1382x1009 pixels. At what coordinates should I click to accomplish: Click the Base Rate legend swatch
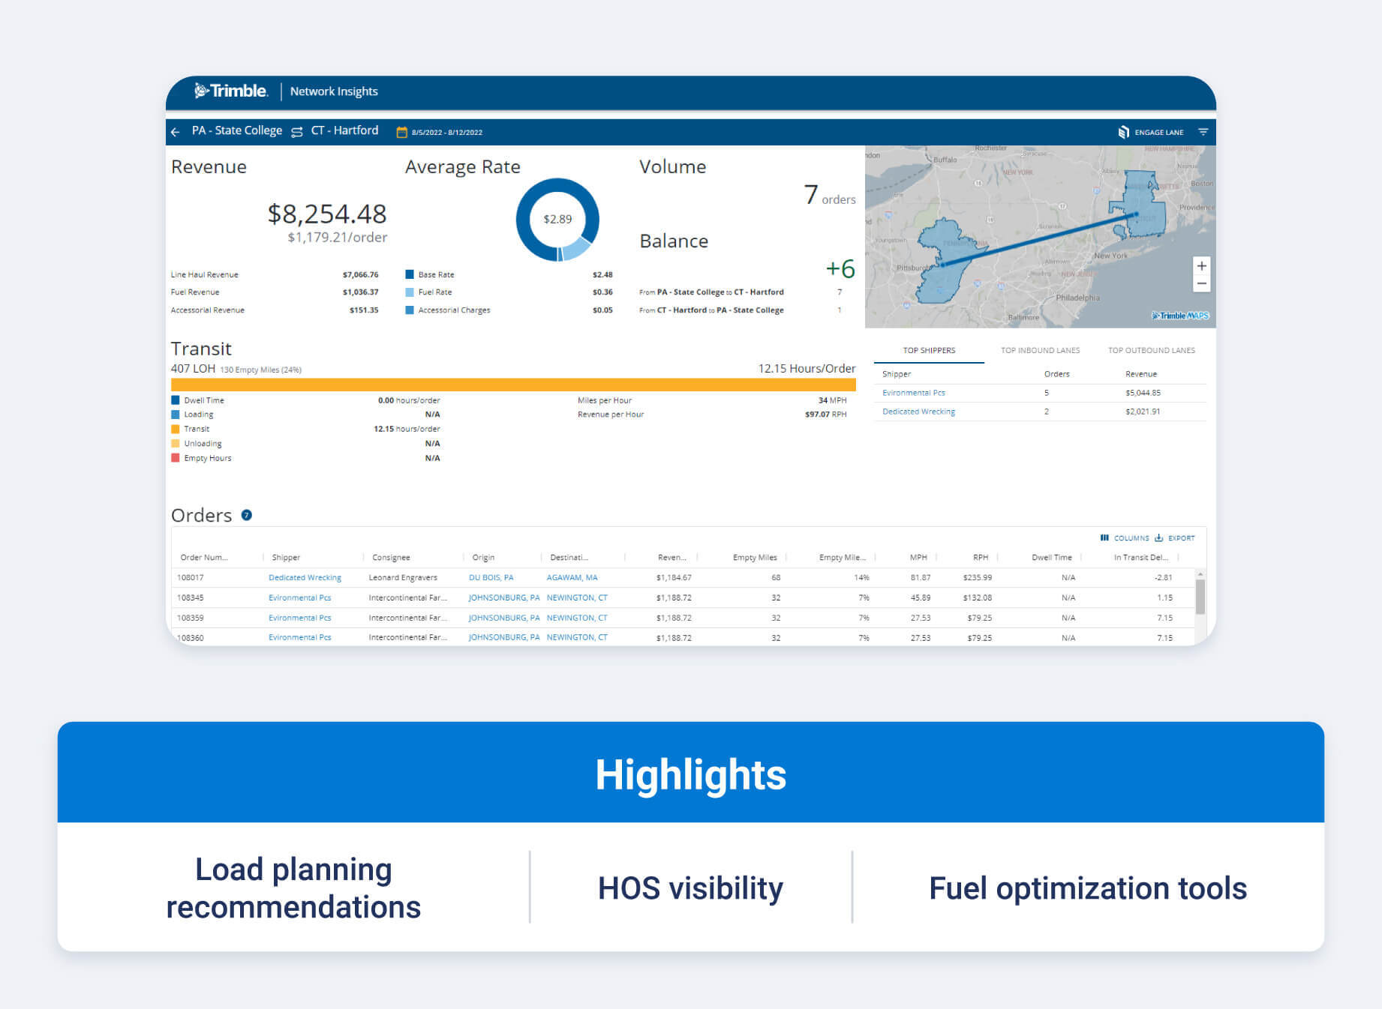pyautogui.click(x=410, y=274)
